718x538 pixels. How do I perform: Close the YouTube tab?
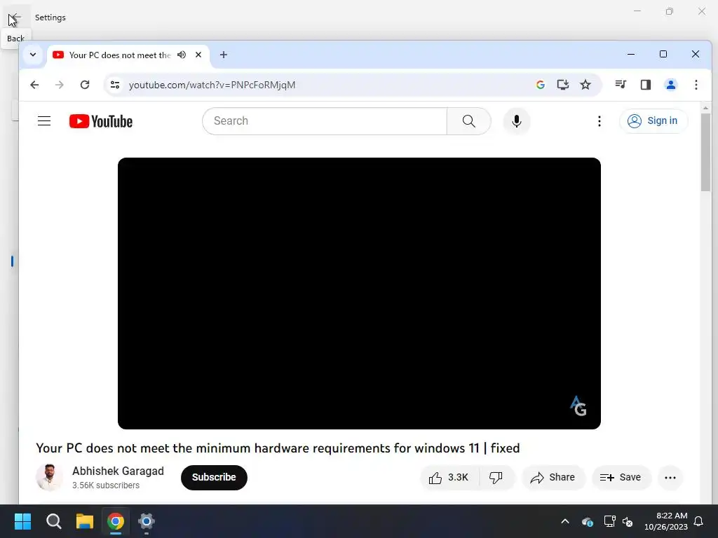[198, 55]
